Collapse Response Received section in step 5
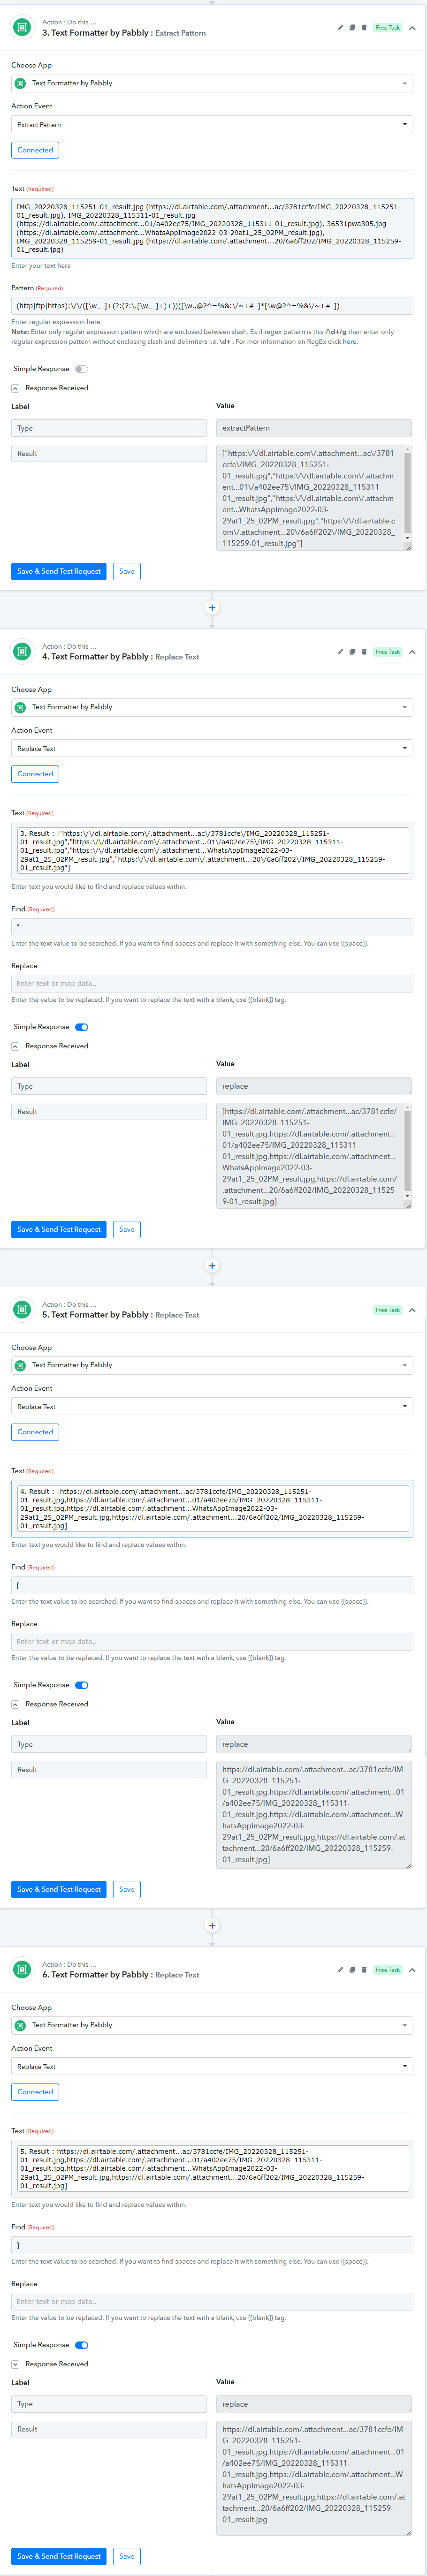 (x=15, y=1704)
